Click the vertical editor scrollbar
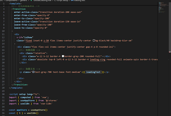This screenshot has width=171, height=116. 170,27
